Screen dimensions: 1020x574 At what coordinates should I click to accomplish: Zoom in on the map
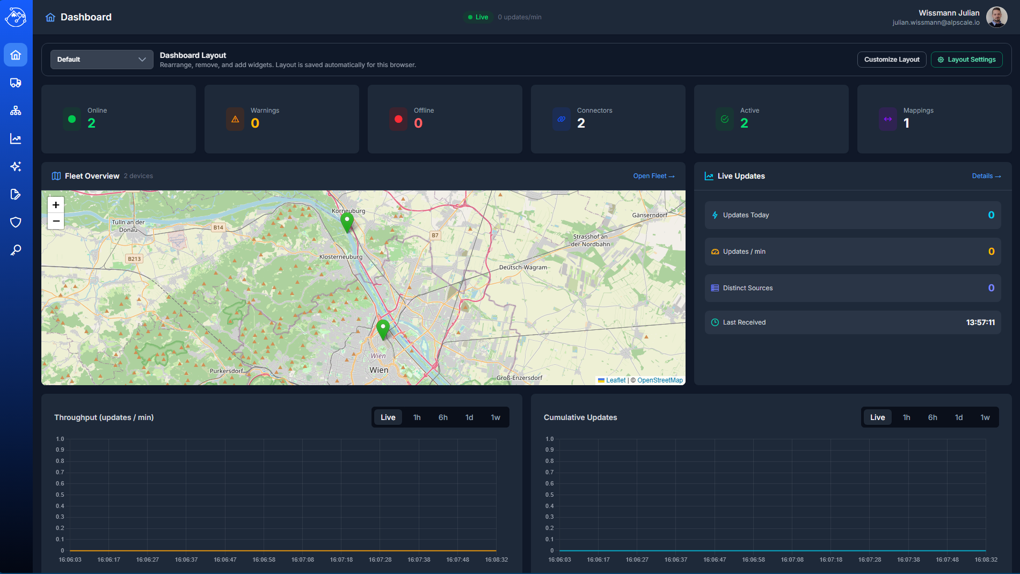coord(56,205)
